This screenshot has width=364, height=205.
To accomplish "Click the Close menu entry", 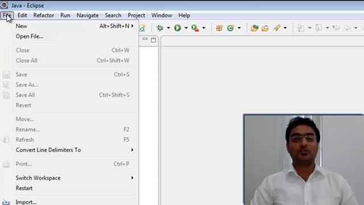I will click(x=76, y=50).
